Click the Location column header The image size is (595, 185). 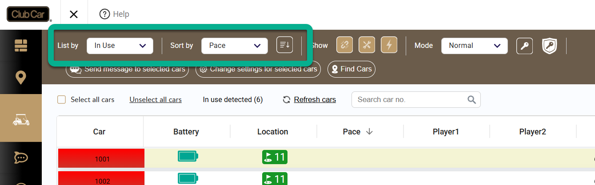(x=273, y=132)
